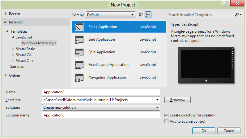
Task: Select the Visual Basic templates node
Action: click(x=25, y=49)
